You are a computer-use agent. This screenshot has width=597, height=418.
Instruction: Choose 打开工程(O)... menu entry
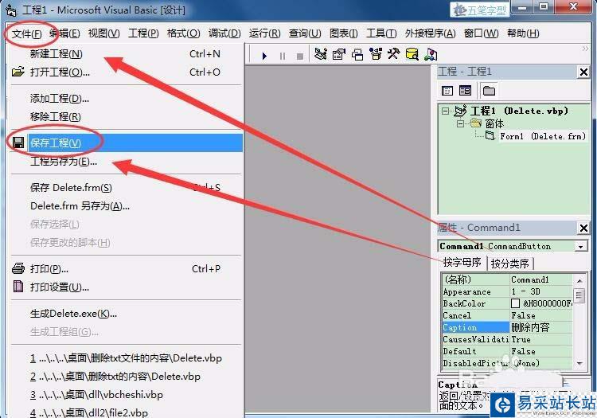click(x=126, y=72)
